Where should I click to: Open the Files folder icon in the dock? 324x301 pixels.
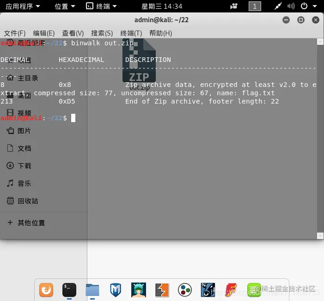point(92,289)
